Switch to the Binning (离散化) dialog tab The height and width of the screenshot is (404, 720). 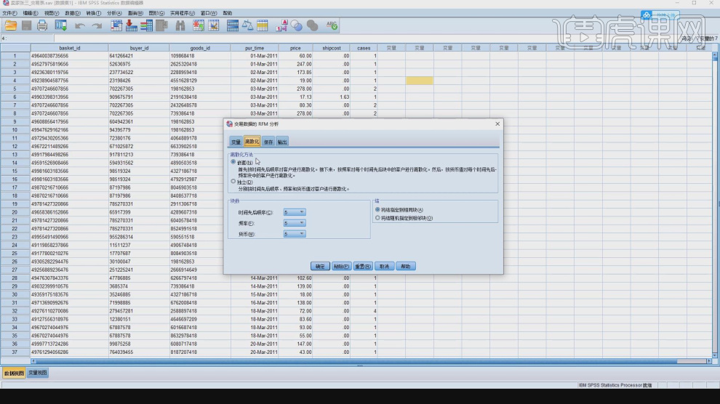pyautogui.click(x=252, y=142)
